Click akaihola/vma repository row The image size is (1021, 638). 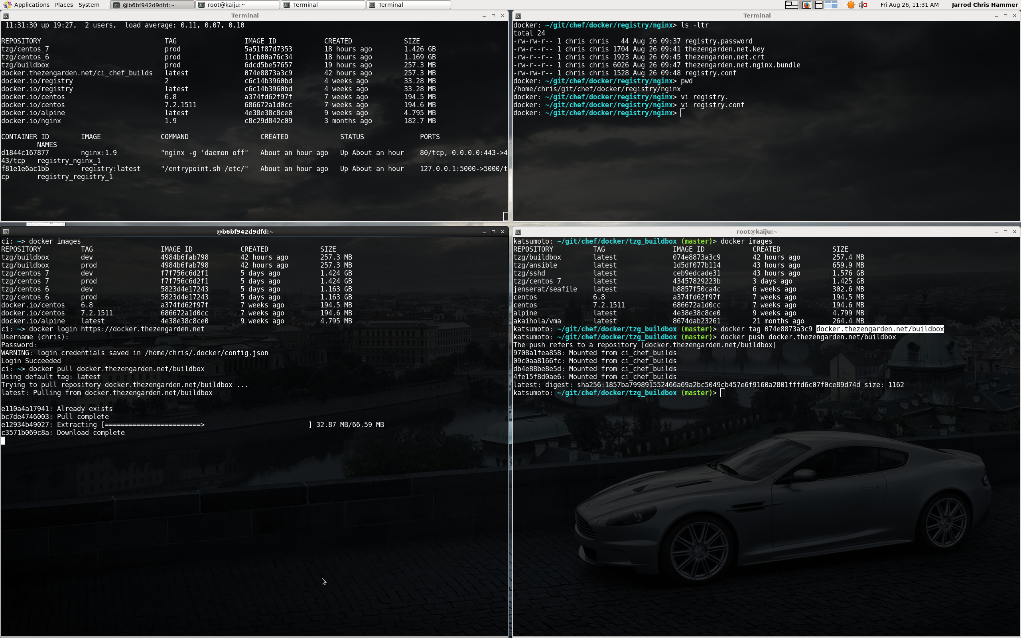688,321
